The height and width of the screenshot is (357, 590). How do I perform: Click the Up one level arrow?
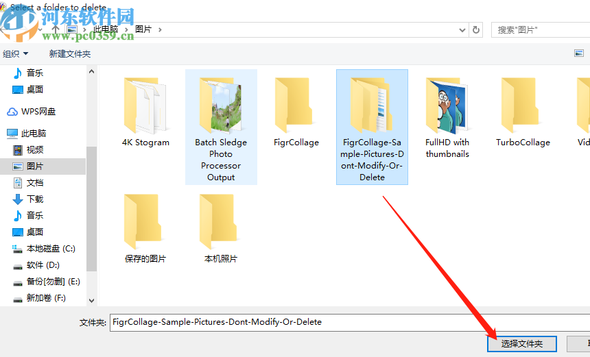[x=56, y=29]
